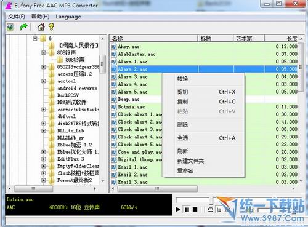The image size is (308, 227).
Task: Select the BPM测试软件 folder
Action: [72, 102]
